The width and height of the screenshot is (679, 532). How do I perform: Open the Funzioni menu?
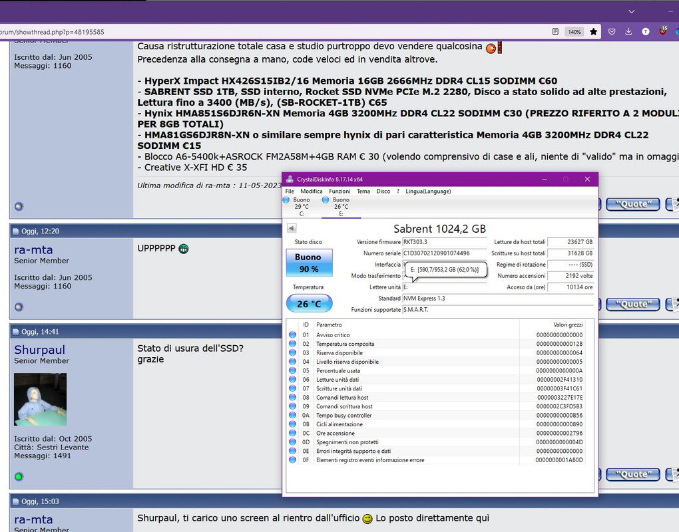(x=339, y=191)
